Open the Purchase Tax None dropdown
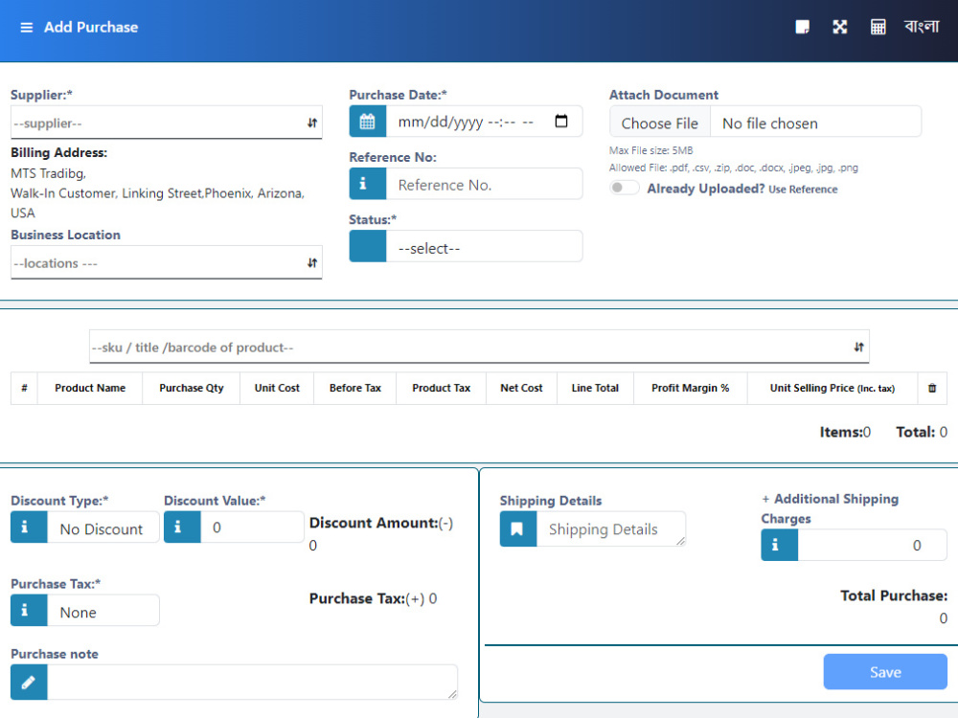Image resolution: width=958 pixels, height=718 pixels. tap(103, 610)
